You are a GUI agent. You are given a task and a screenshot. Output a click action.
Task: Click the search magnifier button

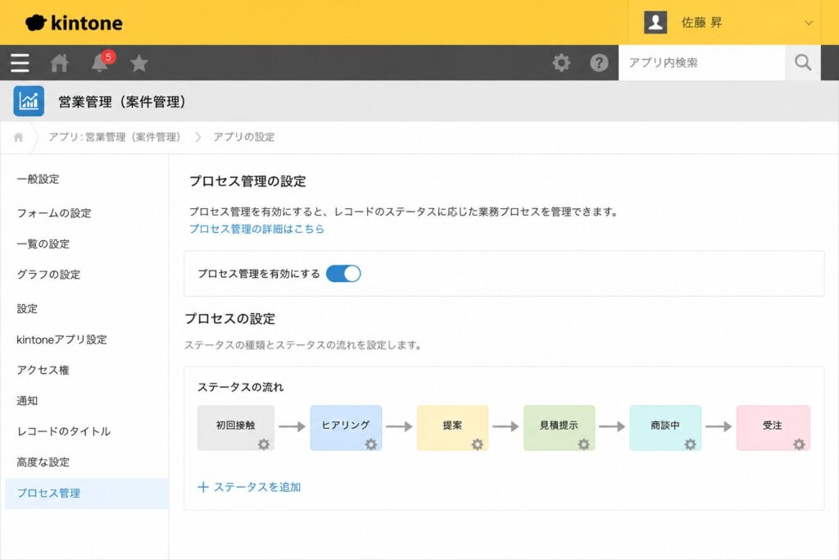(x=803, y=62)
